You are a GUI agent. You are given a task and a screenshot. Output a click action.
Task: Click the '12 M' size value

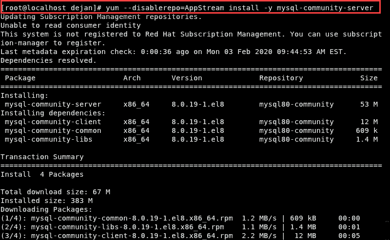pos(369,122)
